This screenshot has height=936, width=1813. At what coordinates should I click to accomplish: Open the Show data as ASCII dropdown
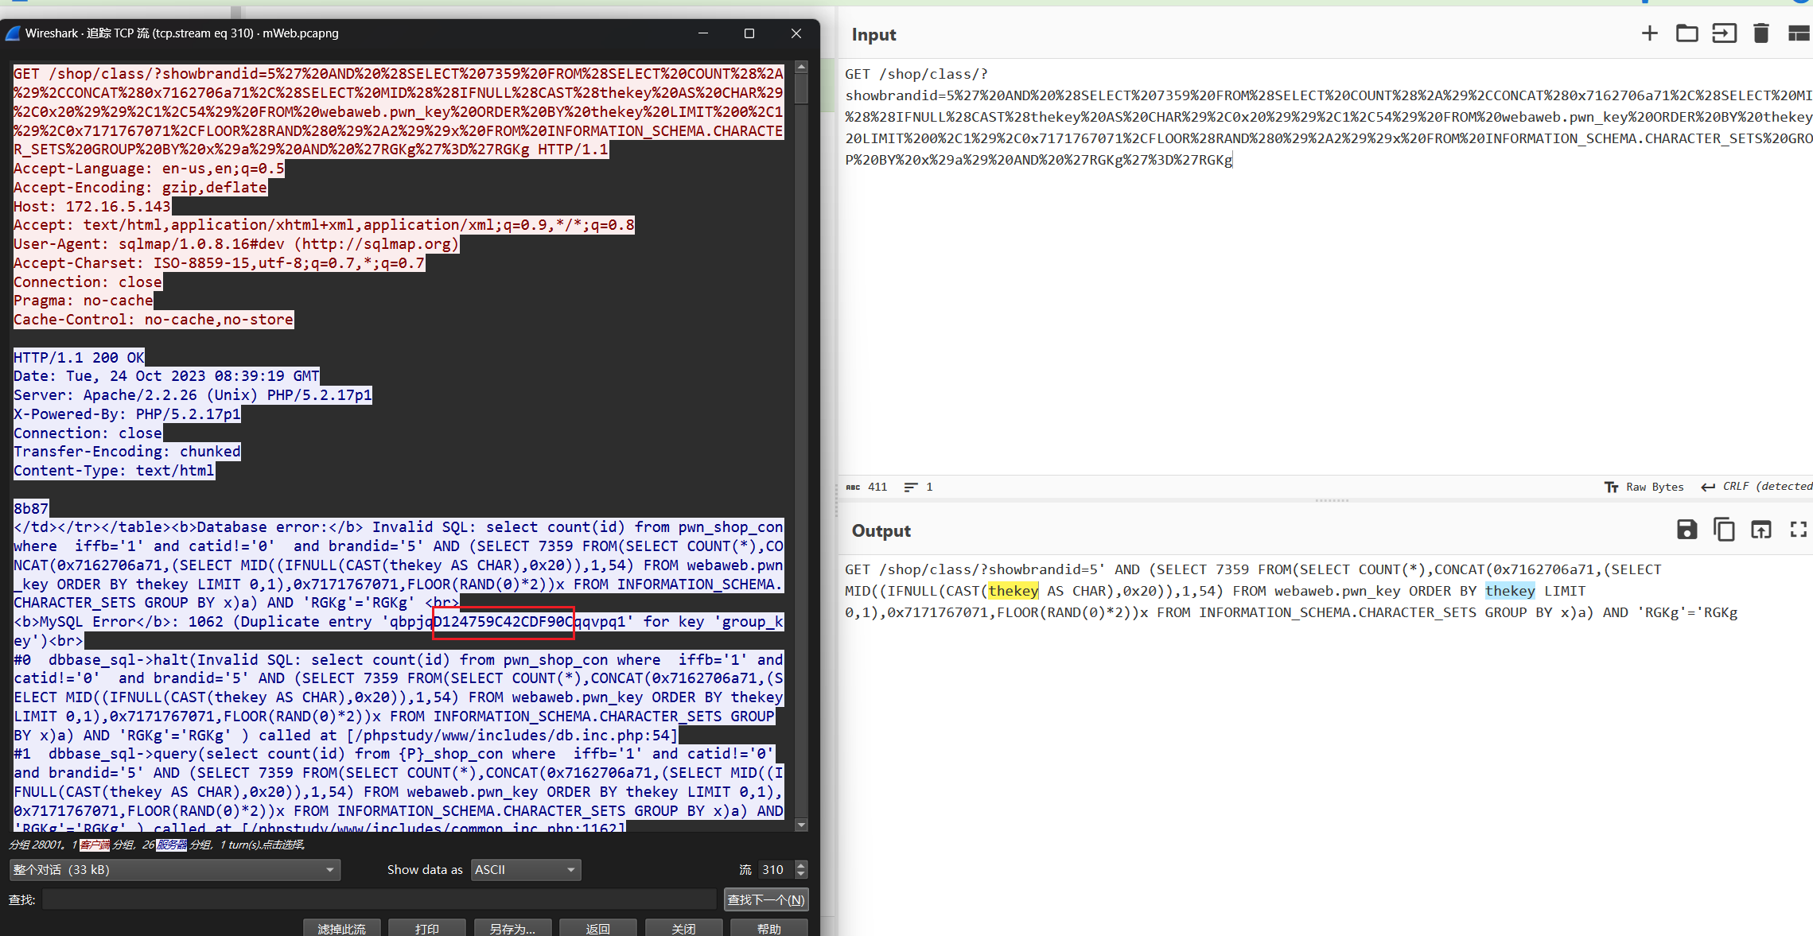[525, 869]
